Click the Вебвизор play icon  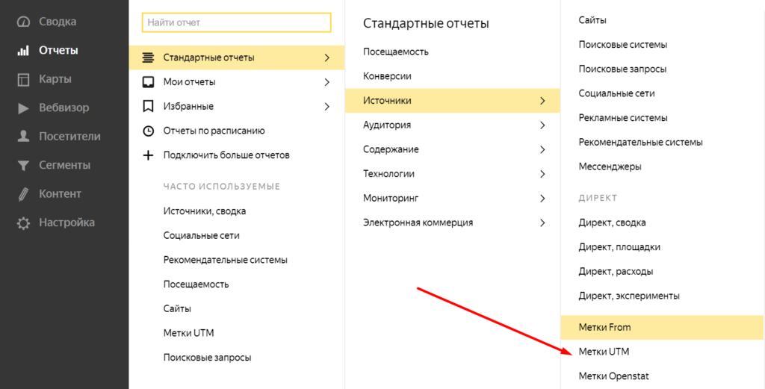tap(23, 108)
